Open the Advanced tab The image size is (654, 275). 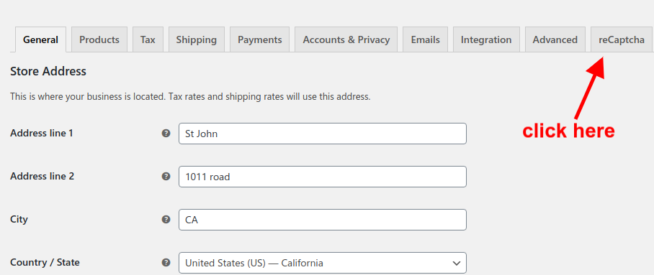555,40
